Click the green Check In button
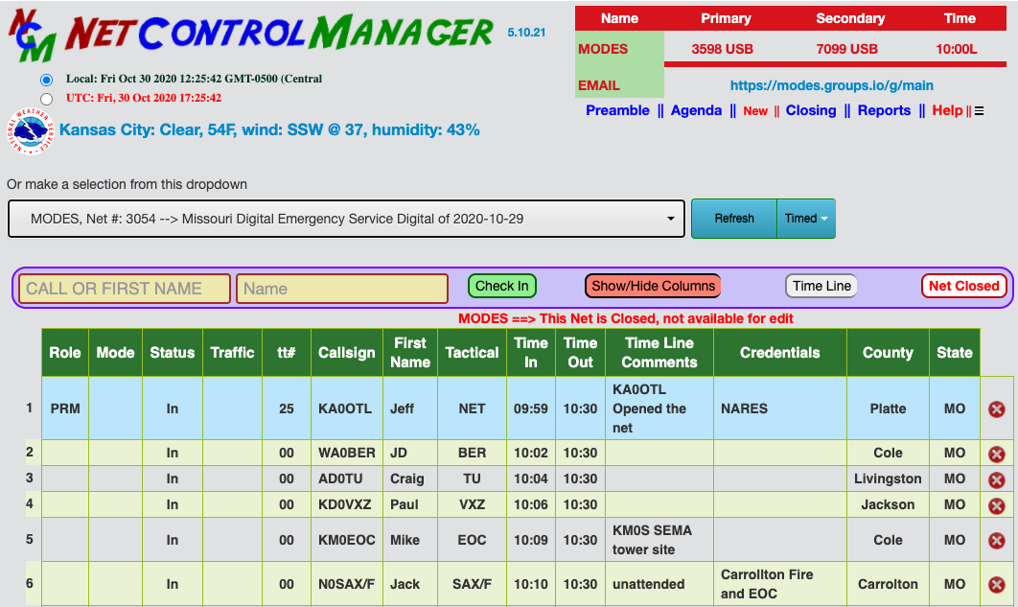Viewport: 1018px width, 607px height. click(502, 286)
